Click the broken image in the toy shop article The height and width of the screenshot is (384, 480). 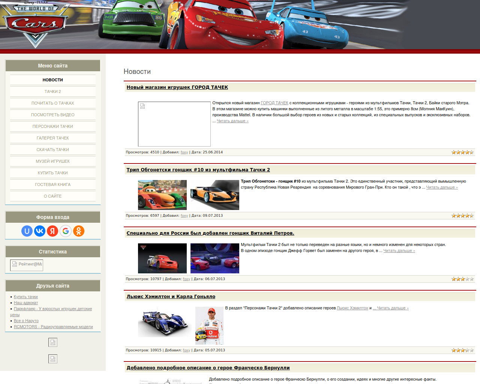tap(174, 124)
